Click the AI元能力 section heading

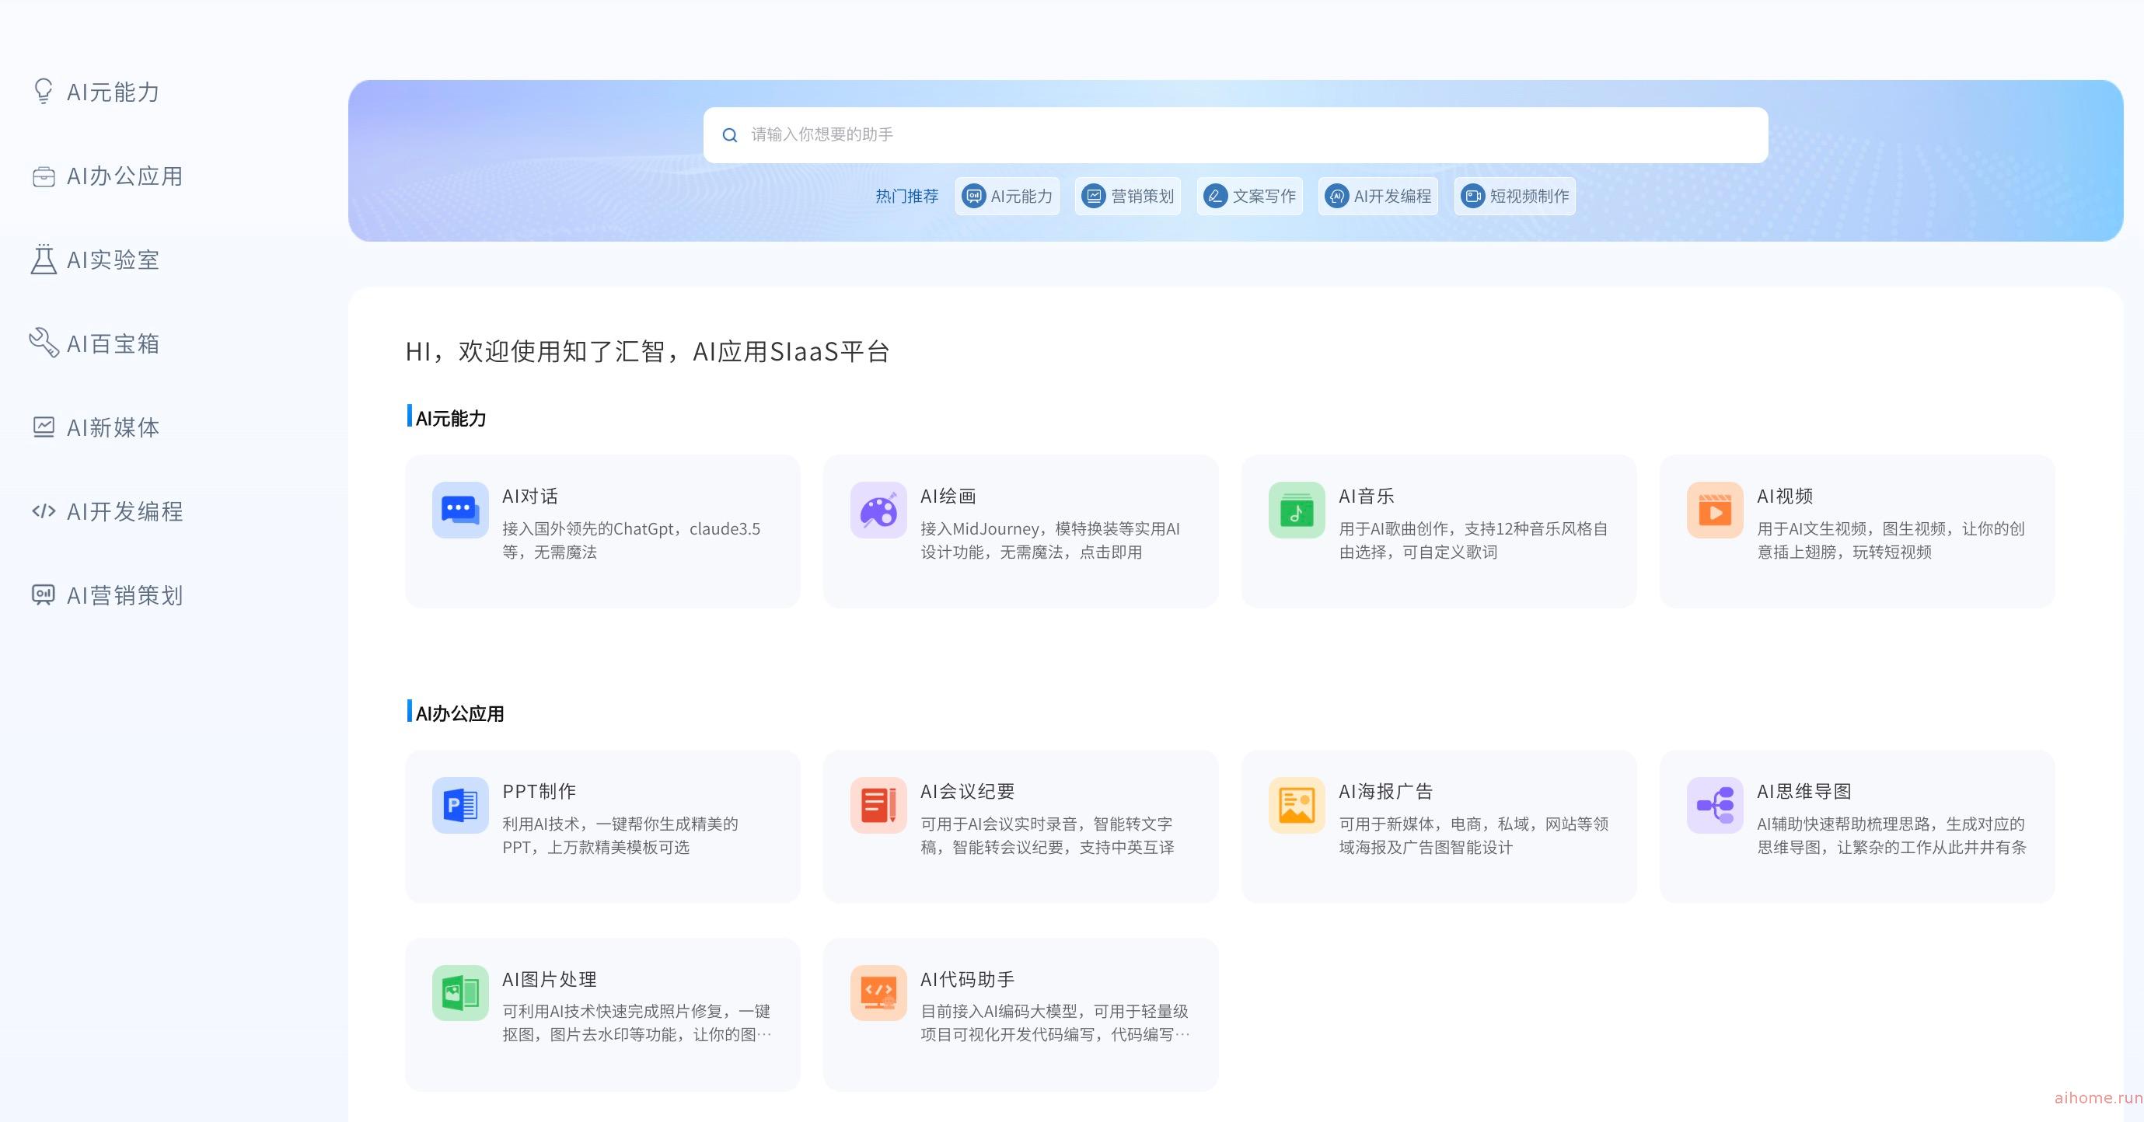(x=450, y=418)
